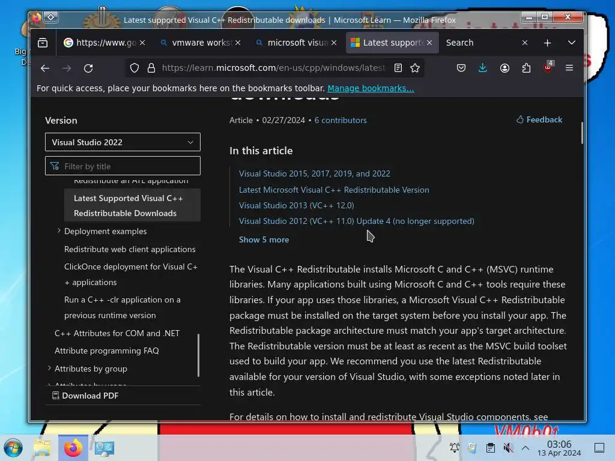Open File Explorer from the taskbar
This screenshot has width=615, height=461.
point(43,448)
